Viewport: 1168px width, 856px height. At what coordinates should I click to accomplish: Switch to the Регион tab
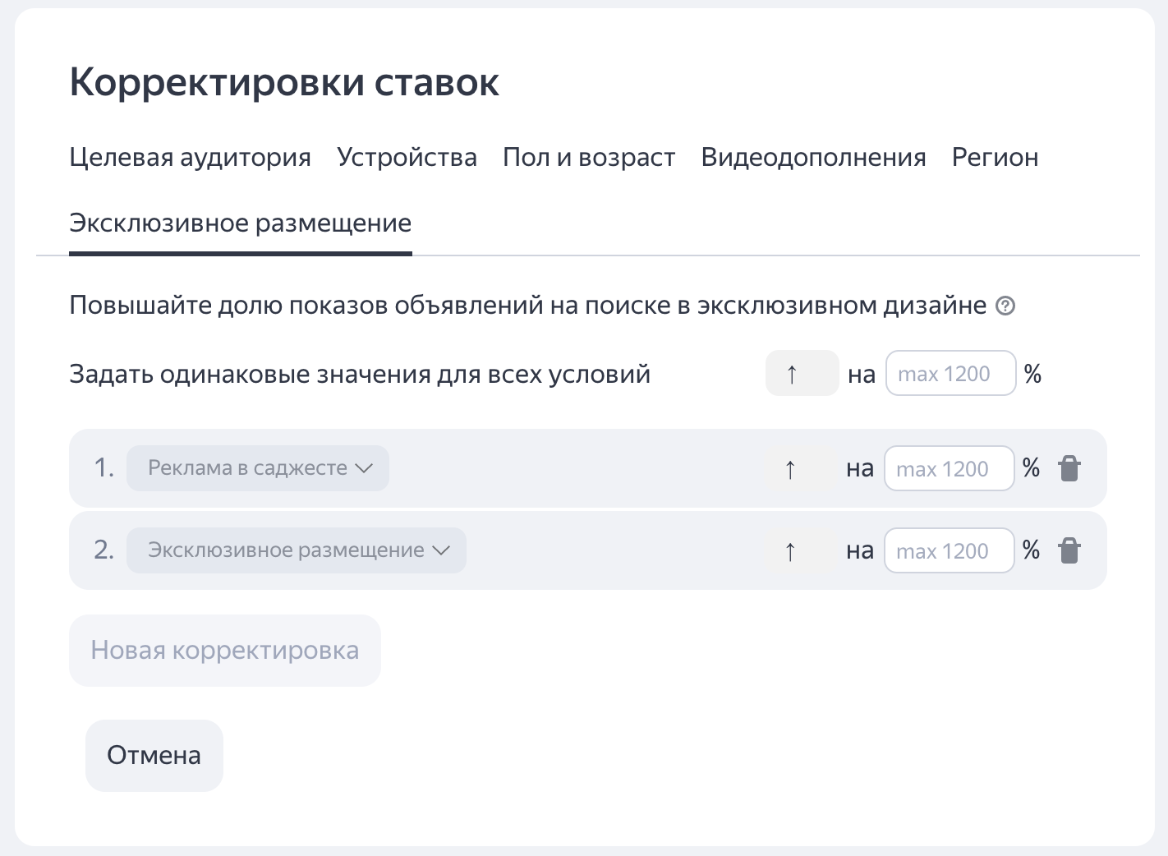tap(995, 157)
